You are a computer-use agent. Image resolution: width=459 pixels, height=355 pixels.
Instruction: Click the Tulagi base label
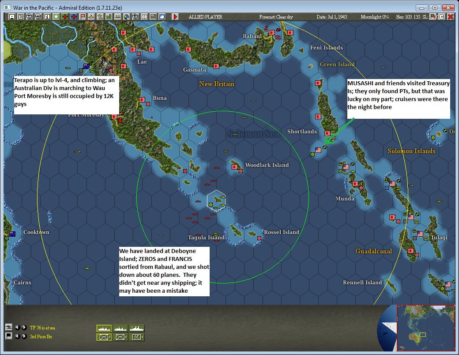coord(439,237)
